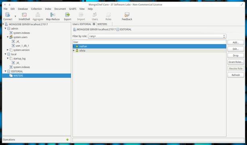Viewport: 247px width, 145px height.
Task: Click the olivia user icon
Action: (77, 51)
